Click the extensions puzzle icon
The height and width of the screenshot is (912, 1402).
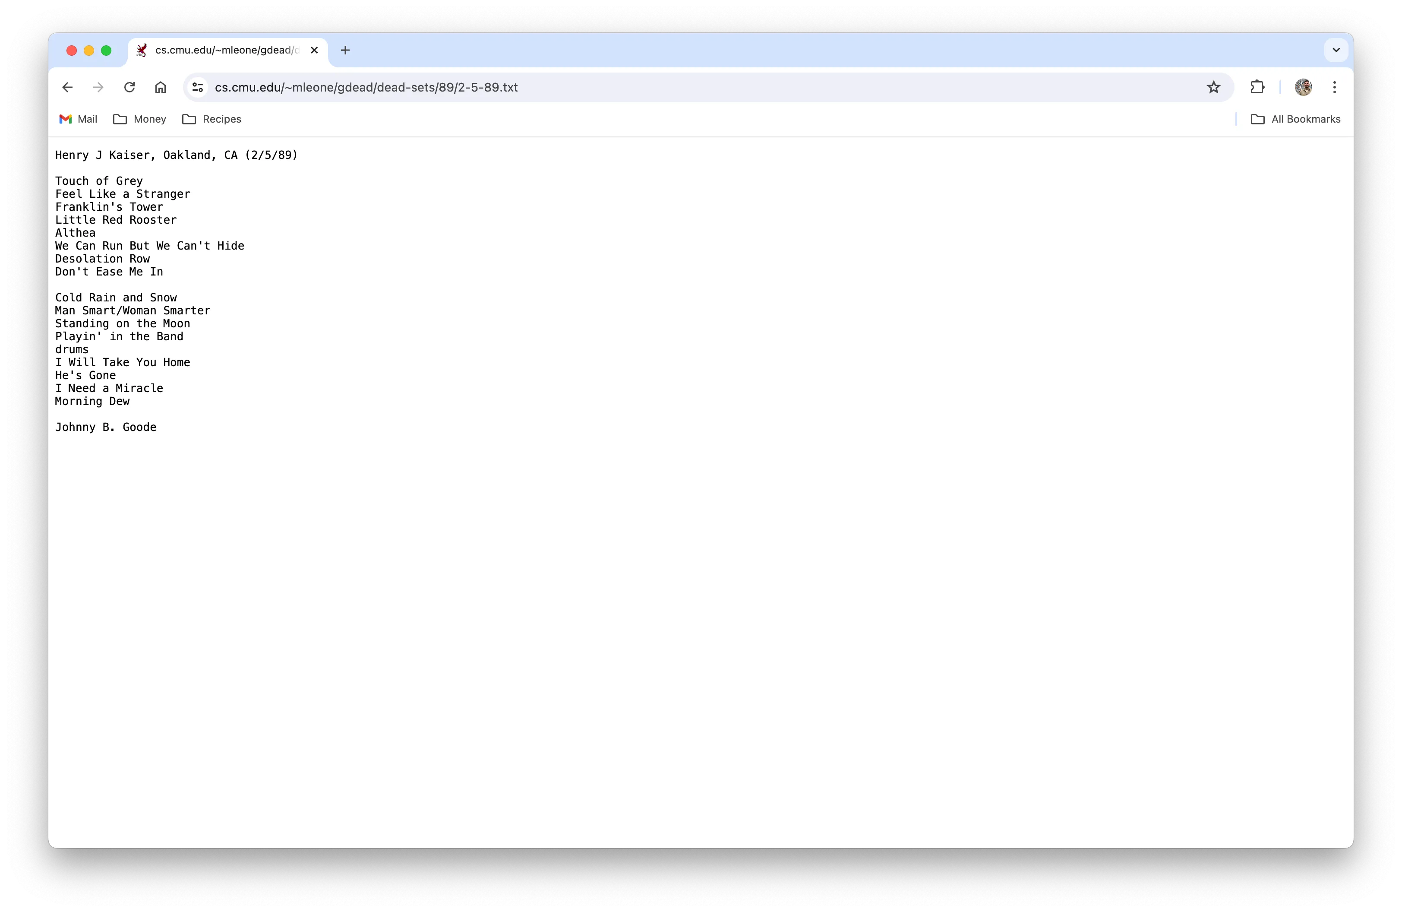(x=1259, y=87)
